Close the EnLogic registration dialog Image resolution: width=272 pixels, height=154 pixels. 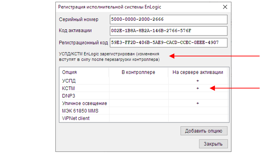point(225,7)
